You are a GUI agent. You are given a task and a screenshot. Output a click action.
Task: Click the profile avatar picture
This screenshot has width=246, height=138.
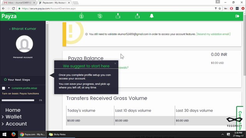[x=24, y=44]
